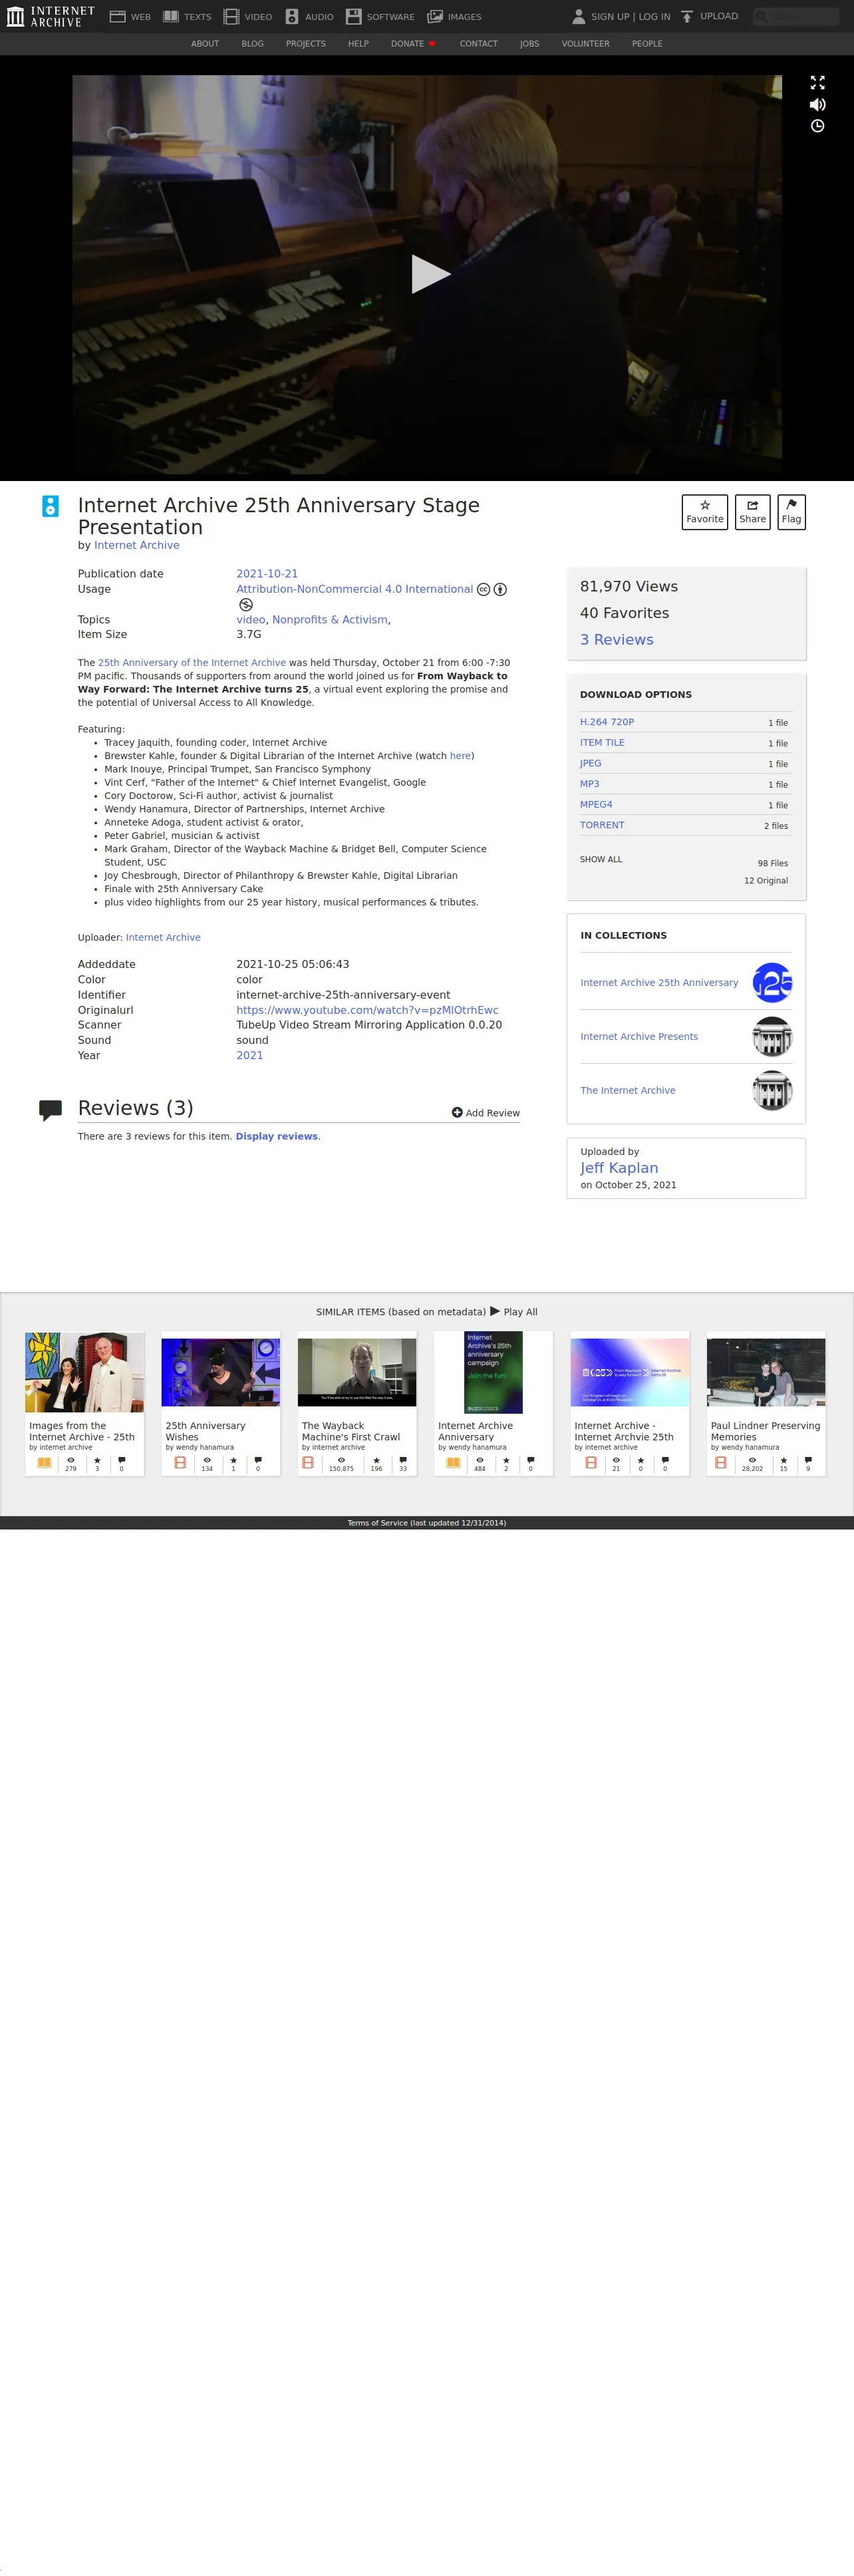The width and height of the screenshot is (854, 2576).
Task: Click the blue movie media type icon
Action: click(x=50, y=506)
